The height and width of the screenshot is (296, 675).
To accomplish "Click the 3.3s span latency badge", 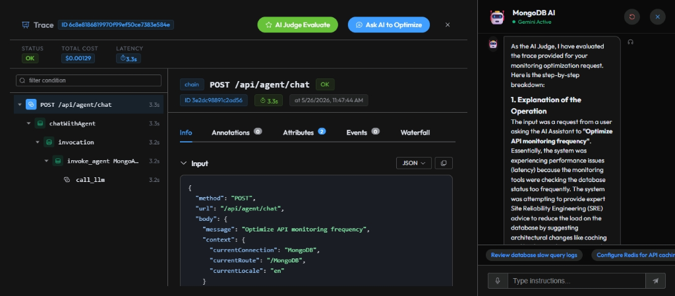I will pos(269,101).
